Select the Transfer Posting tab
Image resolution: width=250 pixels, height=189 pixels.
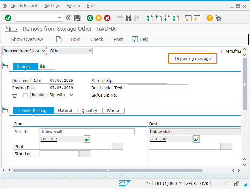pos(34,110)
